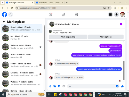Click the 'please send your number' message bubble

coord(99,69)
